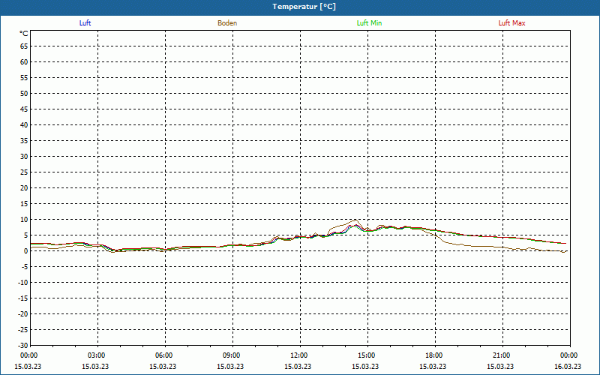The height and width of the screenshot is (375, 600).
Task: Click the 30 y-axis value
Action: pos(24,157)
